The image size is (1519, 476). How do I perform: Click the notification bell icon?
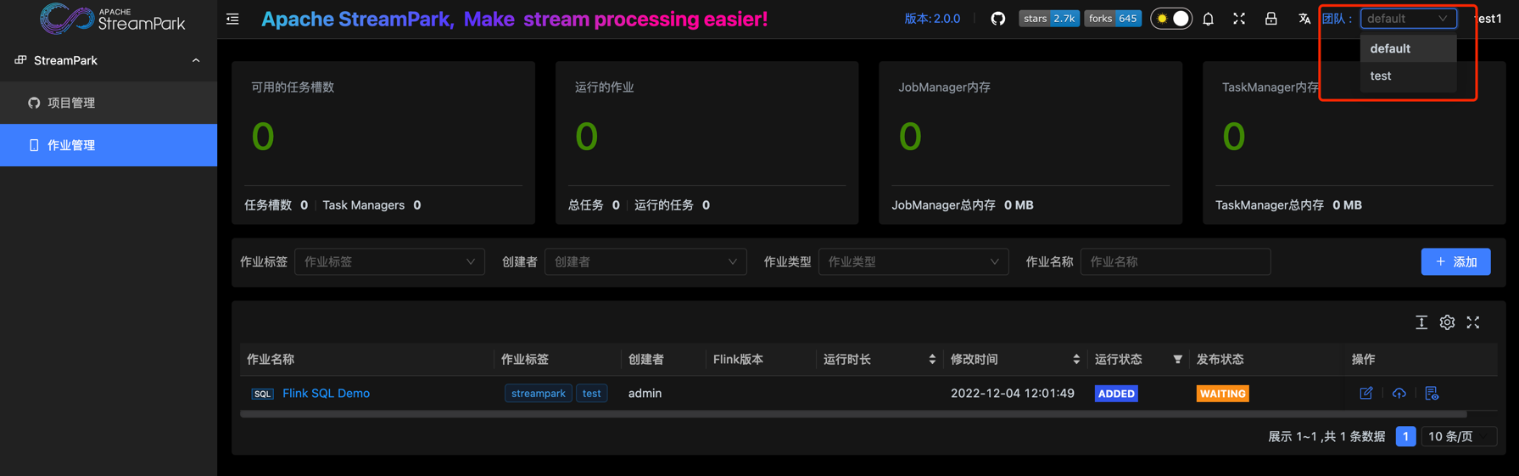(1208, 19)
